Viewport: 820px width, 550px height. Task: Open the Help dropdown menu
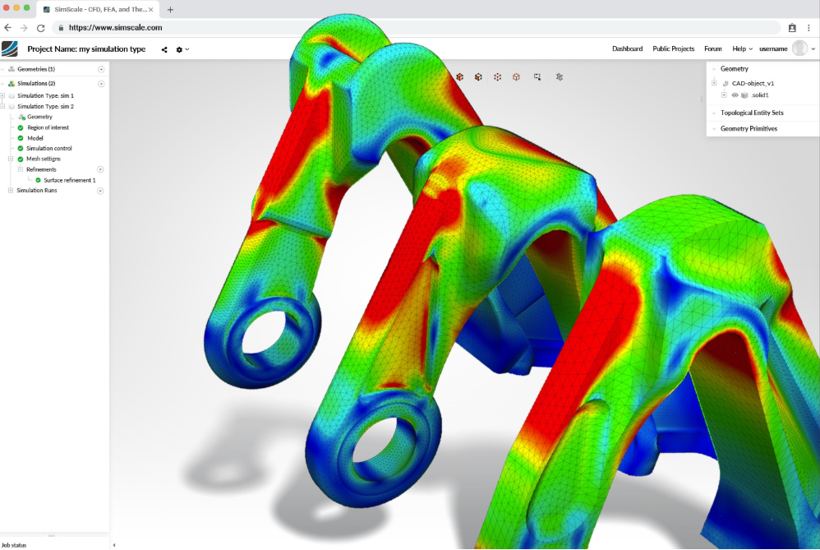(x=742, y=49)
